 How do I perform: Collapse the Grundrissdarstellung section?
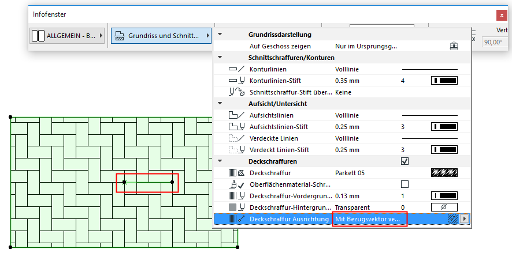(x=220, y=34)
